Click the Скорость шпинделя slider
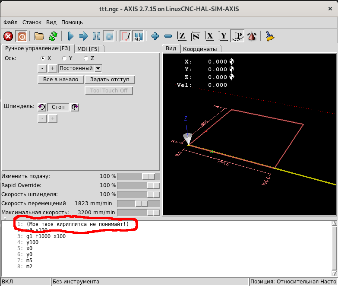The height and width of the screenshot is (286, 338). pyautogui.click(x=139, y=194)
